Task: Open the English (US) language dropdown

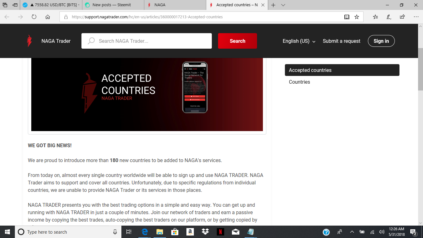Action: 299,41
